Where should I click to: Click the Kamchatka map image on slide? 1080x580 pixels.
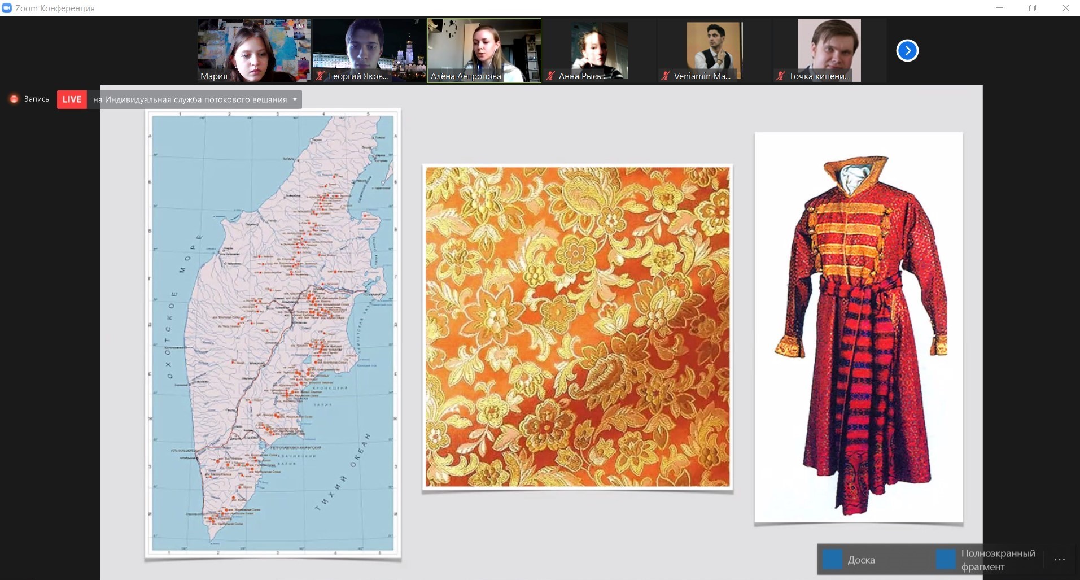273,333
